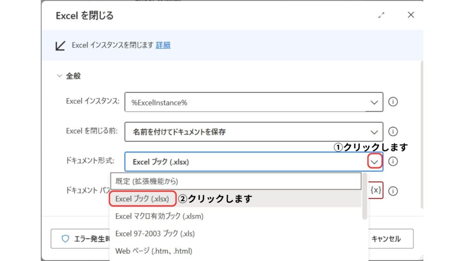Show info for Excel インスタンス field

[393, 102]
